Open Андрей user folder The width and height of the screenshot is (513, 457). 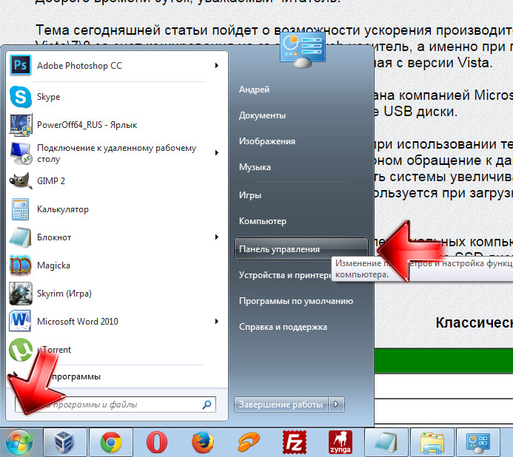(x=254, y=89)
